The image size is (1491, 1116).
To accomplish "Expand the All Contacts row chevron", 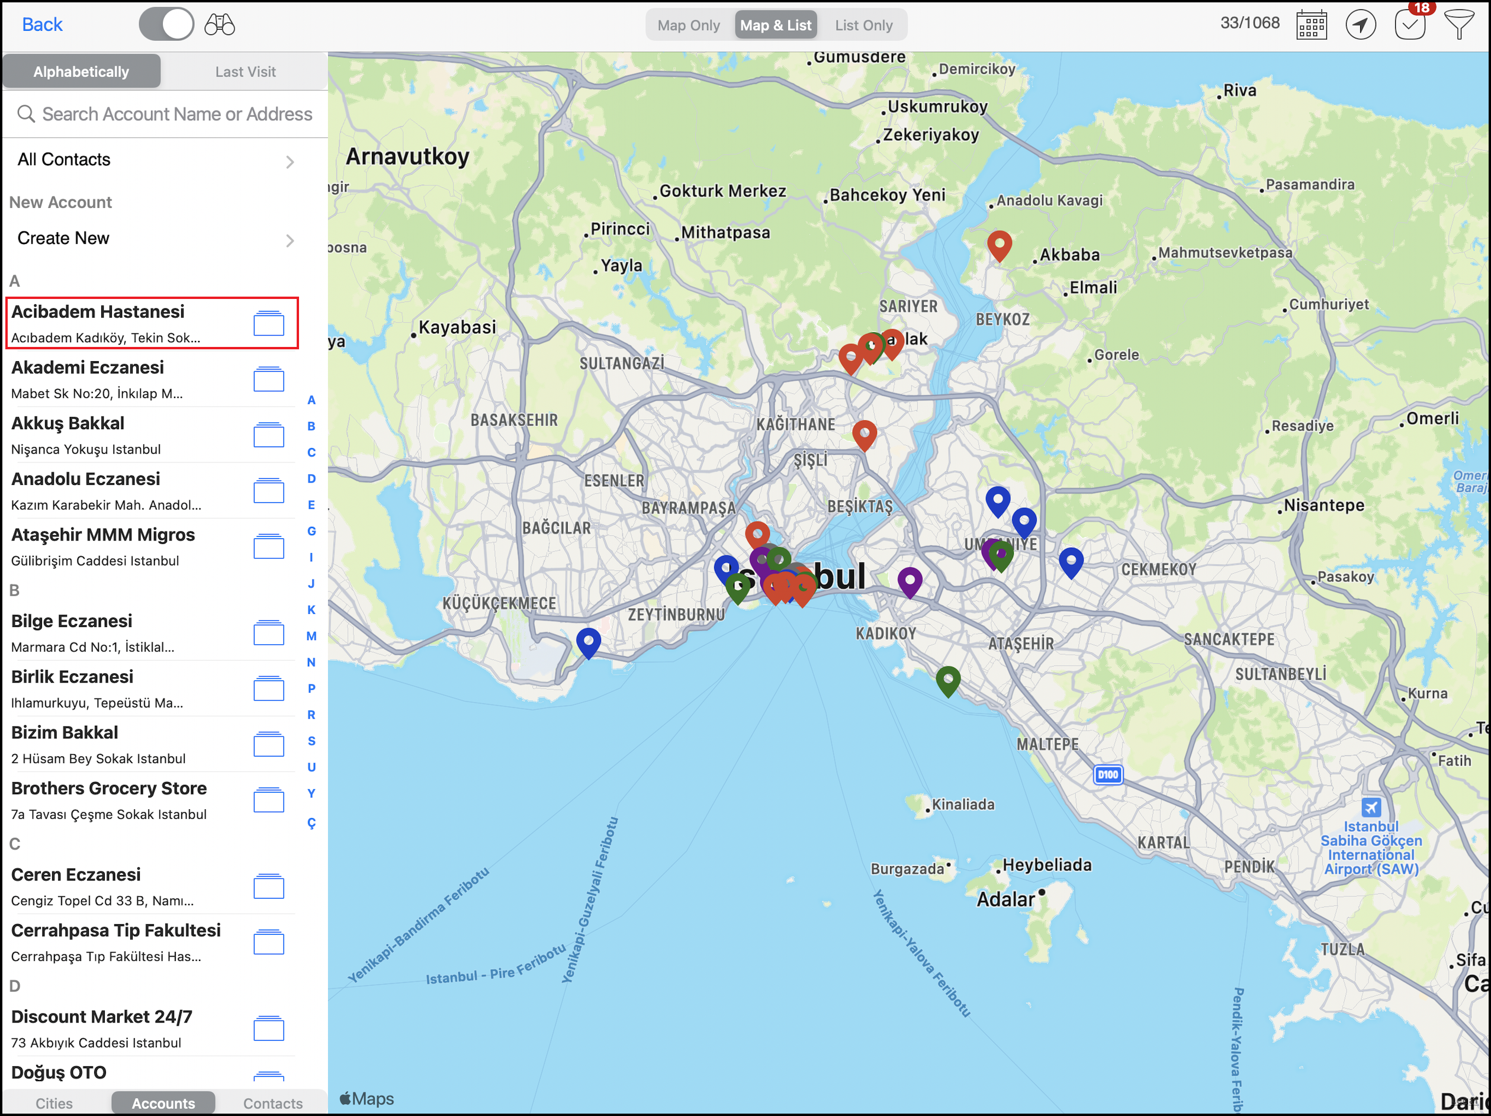I will point(290,162).
